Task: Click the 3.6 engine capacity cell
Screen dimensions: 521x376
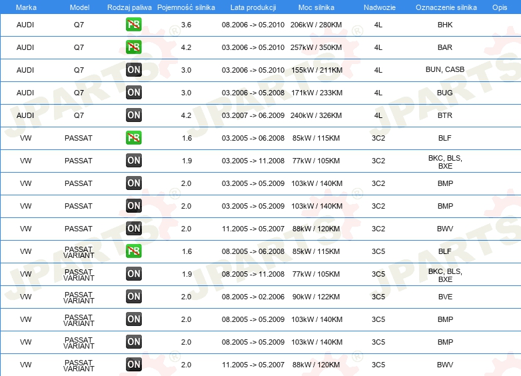Action: pyautogui.click(x=186, y=25)
